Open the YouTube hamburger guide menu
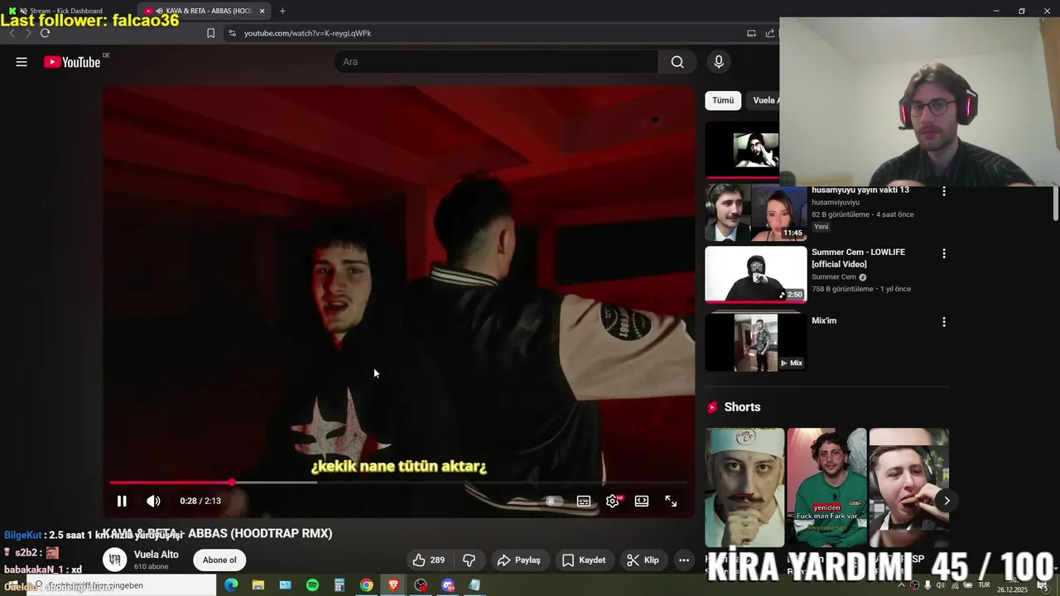 point(22,62)
